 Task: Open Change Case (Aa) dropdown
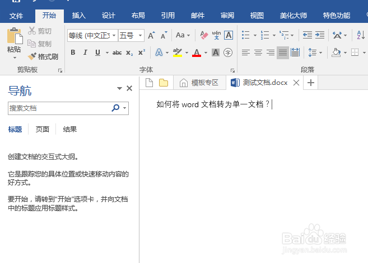tap(183, 35)
